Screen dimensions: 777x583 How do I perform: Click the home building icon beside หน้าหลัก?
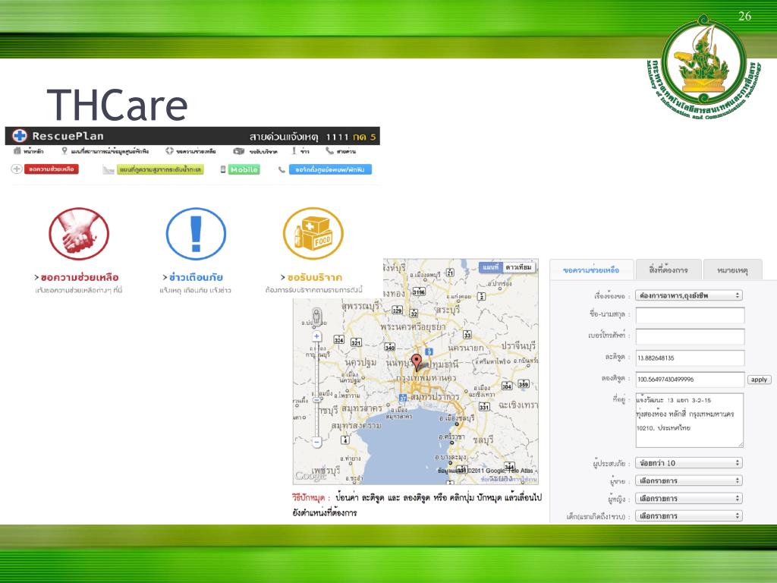(x=17, y=151)
